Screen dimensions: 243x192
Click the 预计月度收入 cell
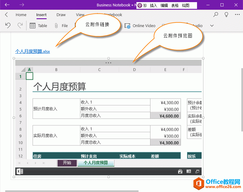coord(56,109)
